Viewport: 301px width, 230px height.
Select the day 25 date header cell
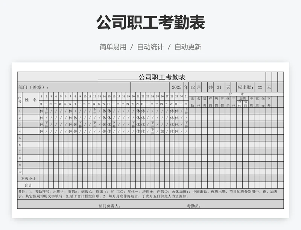coord(157,96)
